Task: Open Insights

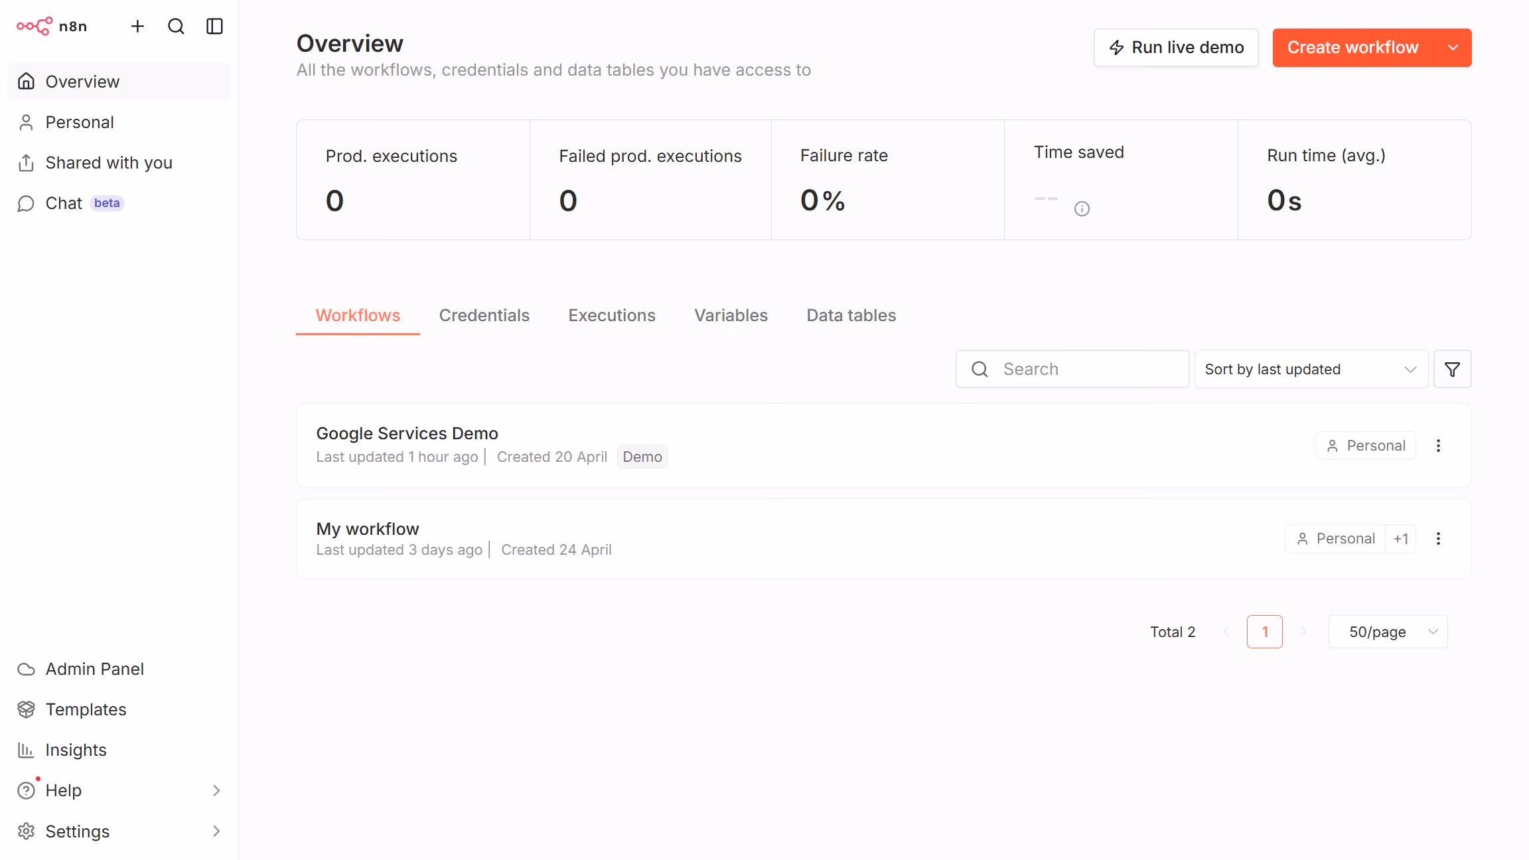Action: click(119, 750)
